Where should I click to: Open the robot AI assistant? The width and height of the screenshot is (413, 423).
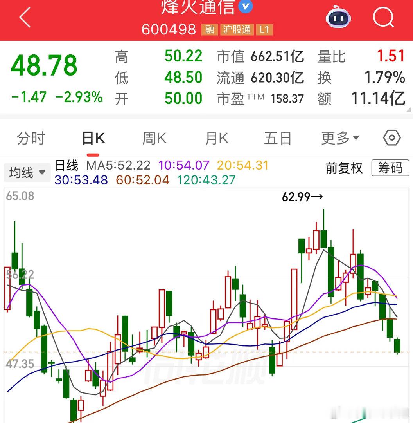(x=338, y=17)
